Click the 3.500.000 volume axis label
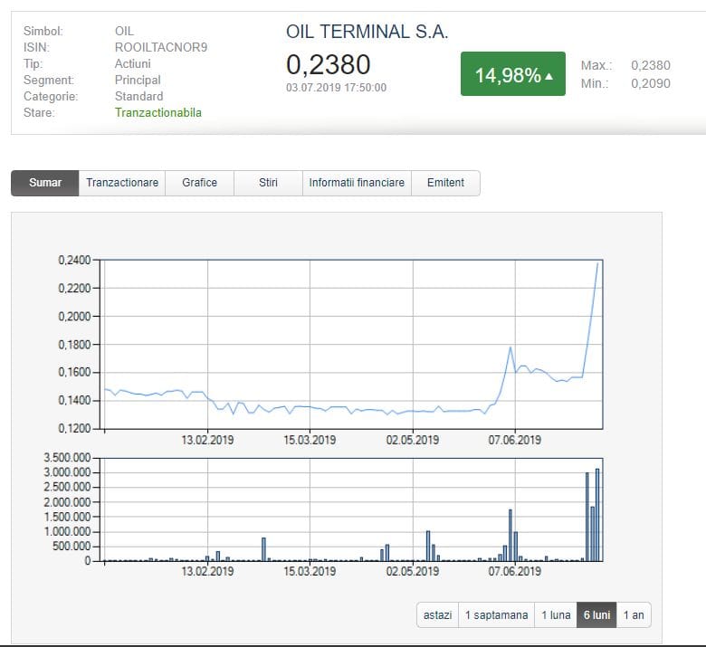 67,458
